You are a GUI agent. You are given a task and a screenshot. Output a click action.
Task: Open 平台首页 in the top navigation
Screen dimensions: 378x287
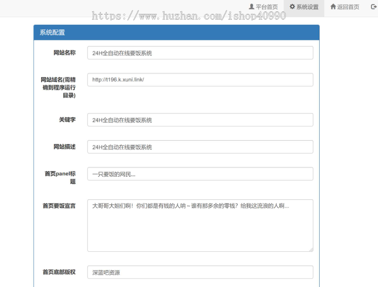pos(263,7)
